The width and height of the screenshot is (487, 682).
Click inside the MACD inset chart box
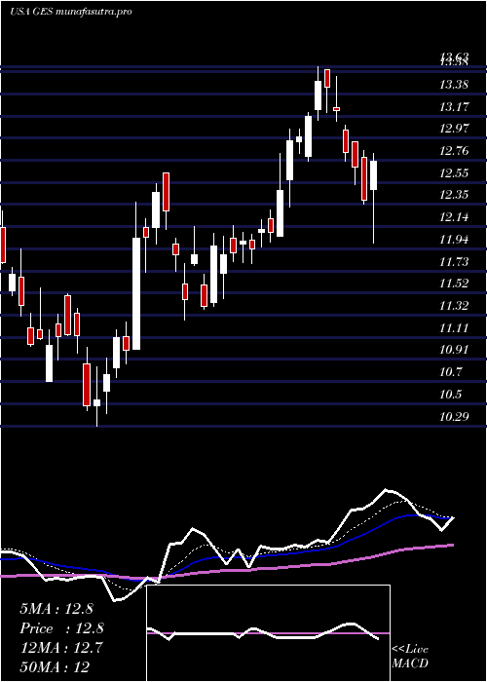268,633
